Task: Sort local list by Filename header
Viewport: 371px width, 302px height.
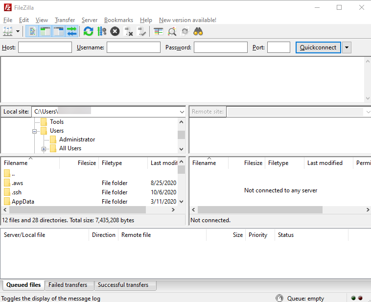Action: pyautogui.click(x=30, y=163)
